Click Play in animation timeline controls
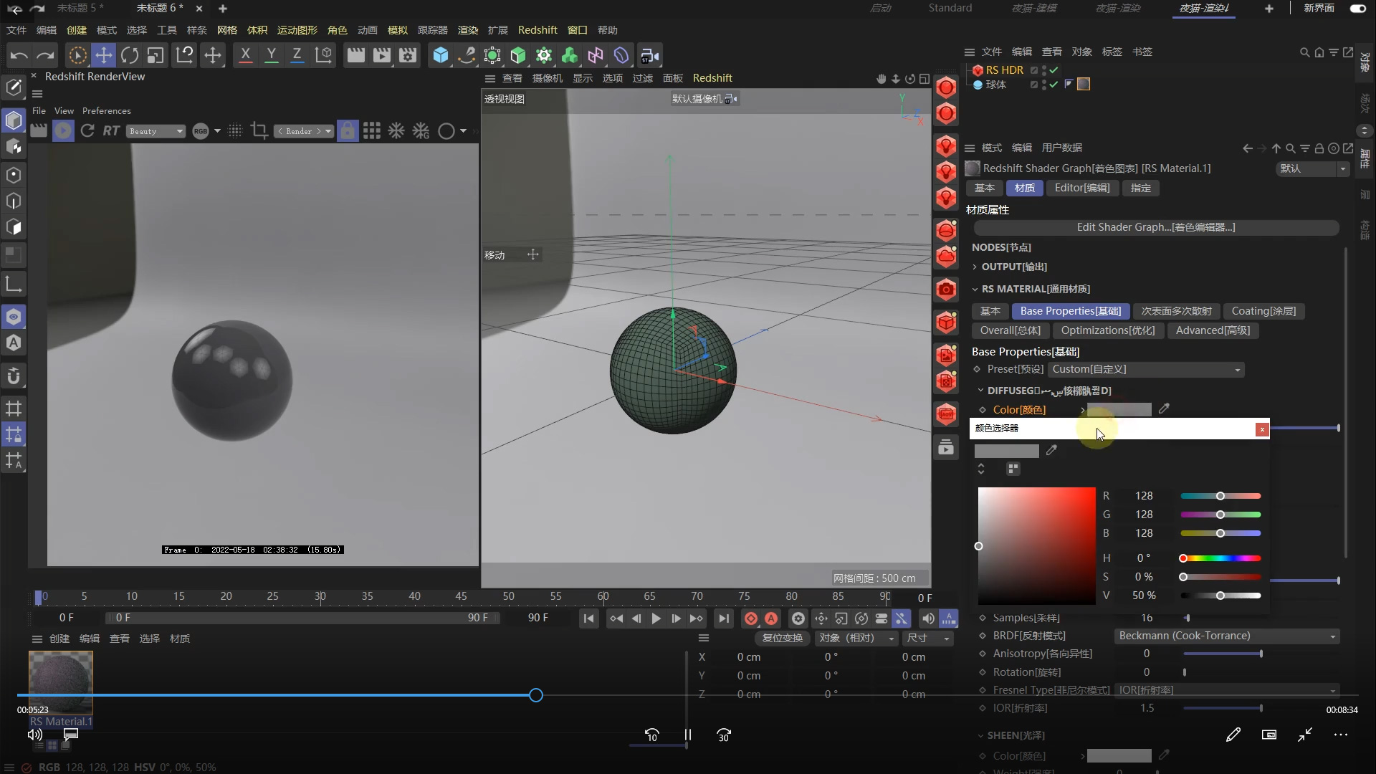1376x774 pixels. pos(656,618)
